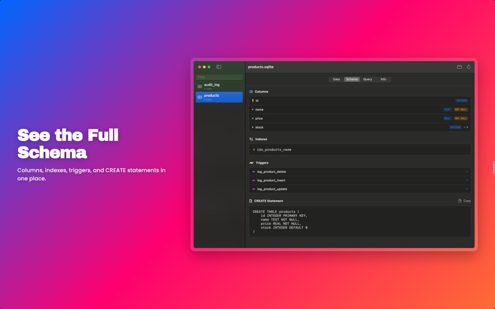Switch to the Data tab
Screen dimensions: 495x309
(x=336, y=79)
